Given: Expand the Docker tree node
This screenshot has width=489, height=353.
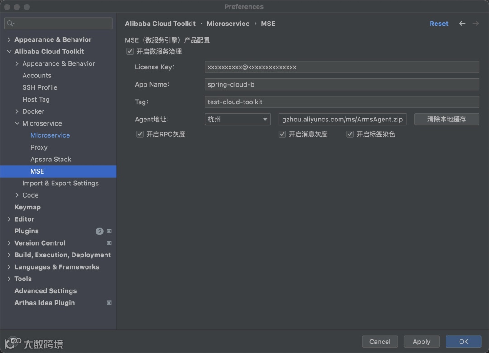Looking at the screenshot, I should point(17,111).
